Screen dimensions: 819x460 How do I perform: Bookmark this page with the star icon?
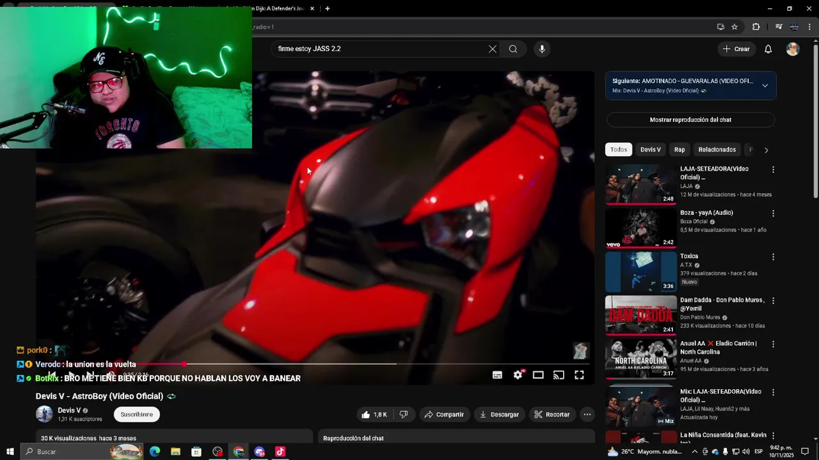point(735,27)
